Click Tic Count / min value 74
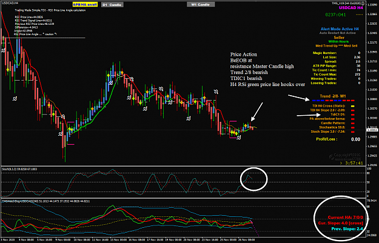 358,70
